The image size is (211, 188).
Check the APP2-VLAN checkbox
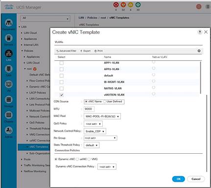tap(62, 69)
